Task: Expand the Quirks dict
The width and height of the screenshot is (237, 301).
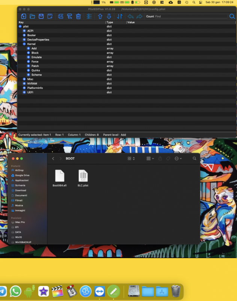Action: pyautogui.click(x=28, y=70)
